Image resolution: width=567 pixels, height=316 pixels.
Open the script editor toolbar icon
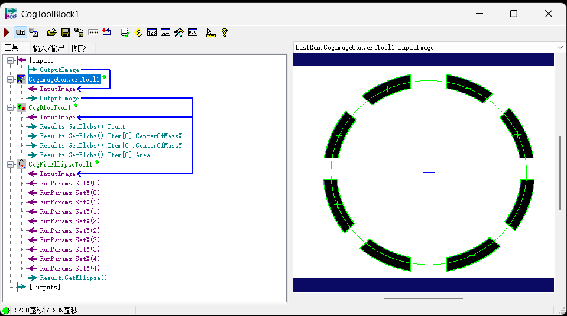tap(166, 32)
